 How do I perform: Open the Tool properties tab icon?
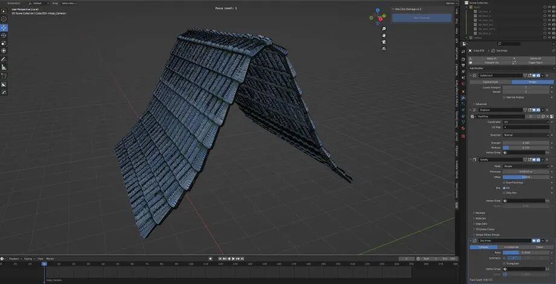click(x=463, y=52)
